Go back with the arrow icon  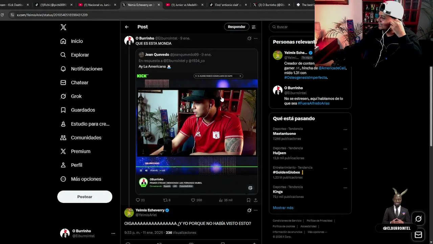[127, 27]
